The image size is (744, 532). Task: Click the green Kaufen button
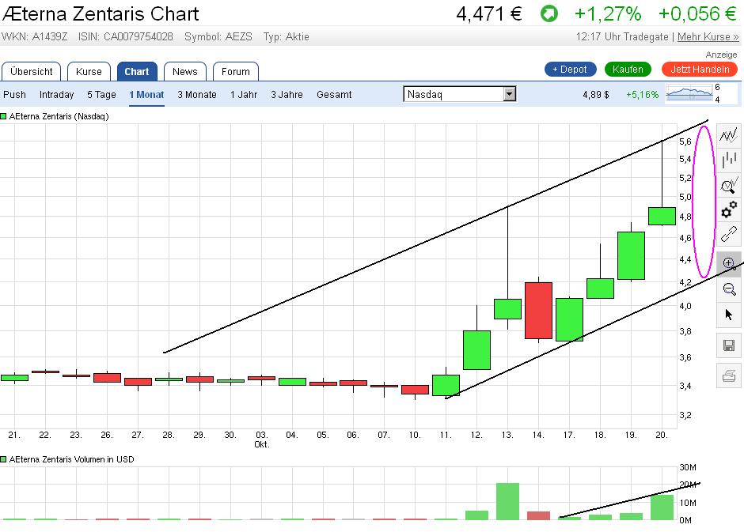628,69
